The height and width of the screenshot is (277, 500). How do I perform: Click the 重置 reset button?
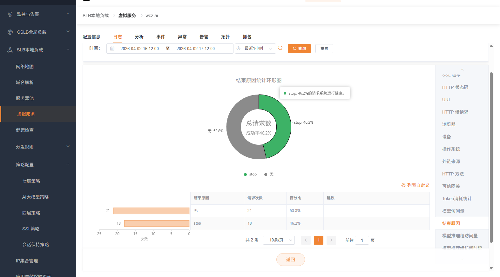click(x=324, y=49)
